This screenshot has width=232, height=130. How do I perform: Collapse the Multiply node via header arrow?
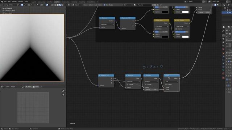click(145, 75)
